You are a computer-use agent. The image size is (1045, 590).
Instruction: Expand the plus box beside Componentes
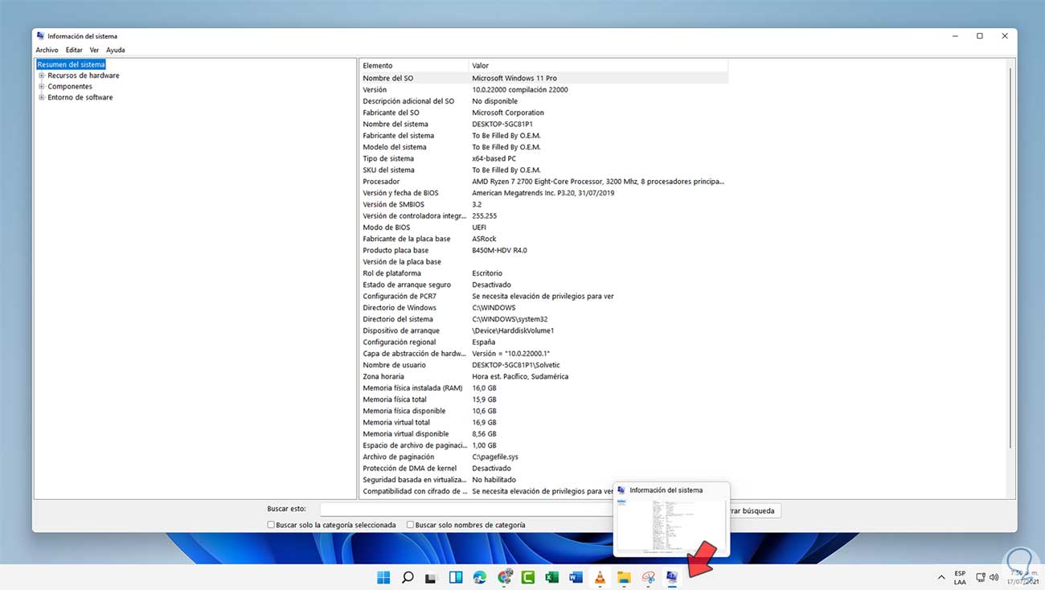pyautogui.click(x=42, y=87)
